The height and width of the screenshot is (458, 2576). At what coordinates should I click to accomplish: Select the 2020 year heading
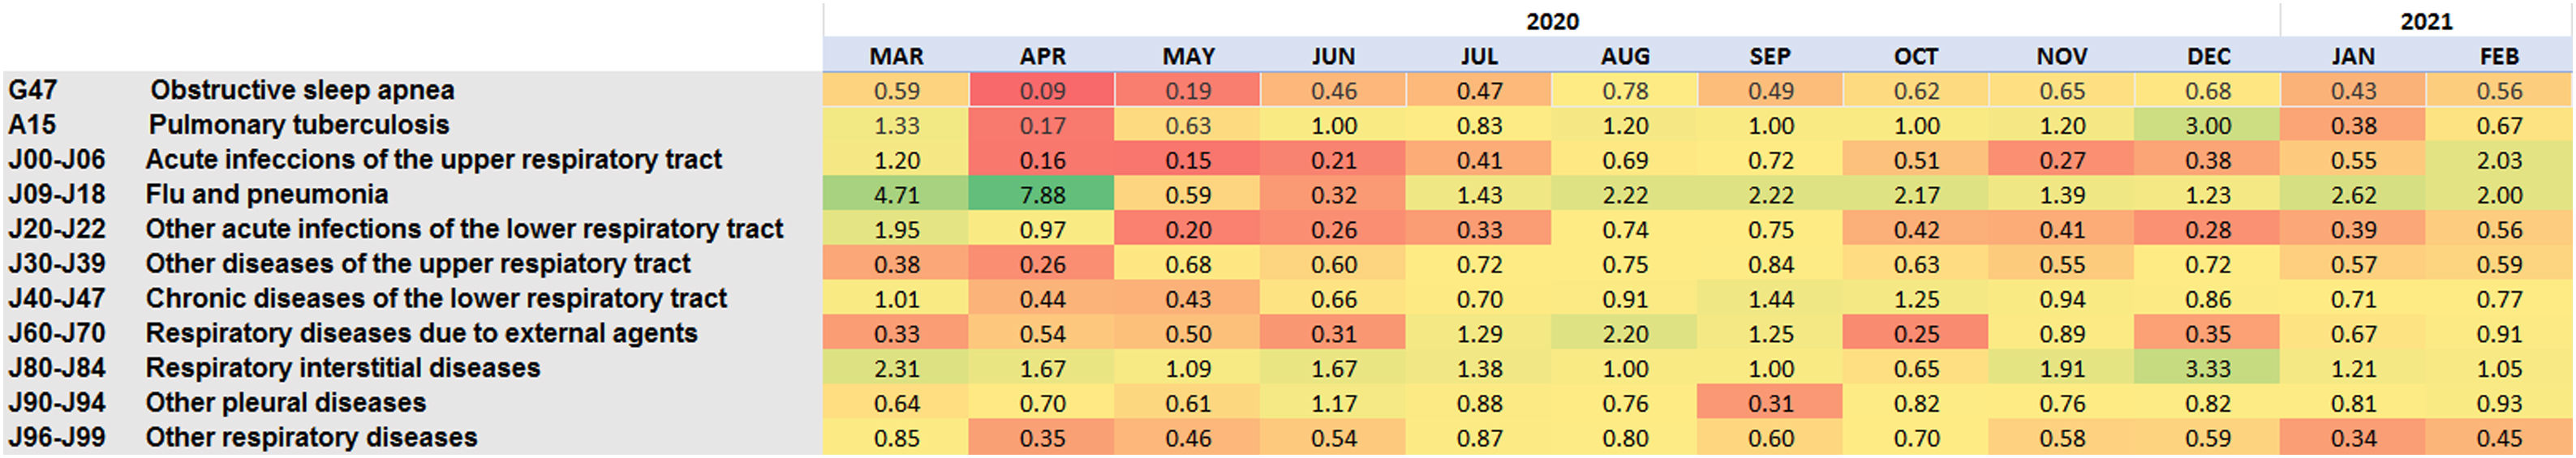click(x=1552, y=21)
